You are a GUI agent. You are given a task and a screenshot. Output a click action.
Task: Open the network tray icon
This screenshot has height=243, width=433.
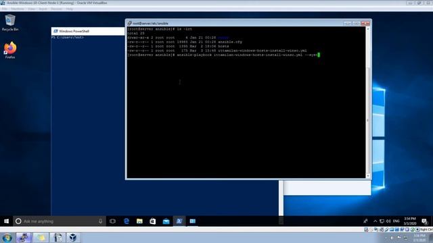[x=382, y=221]
